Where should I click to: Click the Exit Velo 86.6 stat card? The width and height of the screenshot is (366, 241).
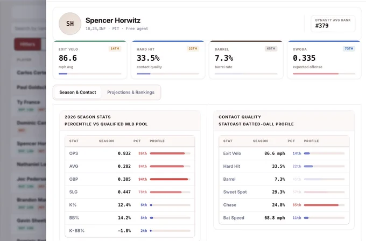click(90, 60)
